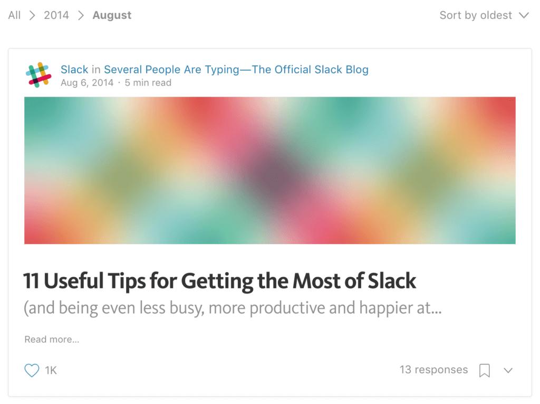Screen dimensions: 540x404
Task: Click the breadcrumb arrow after 2014
Action: click(x=81, y=15)
